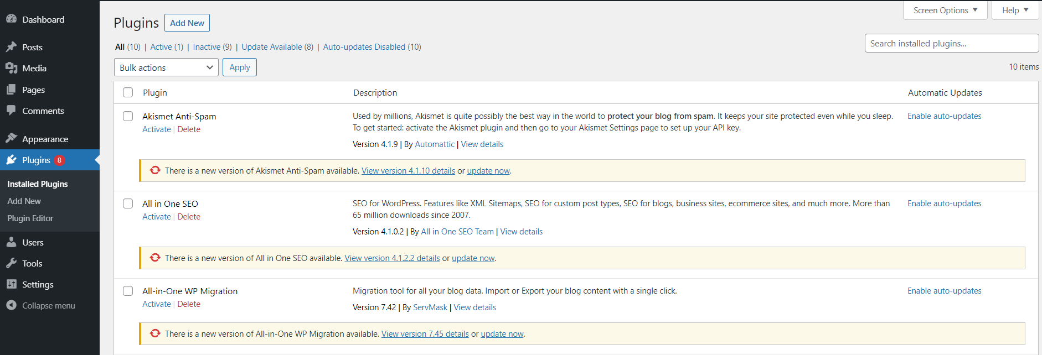Open the Bulk actions dropdown

[x=166, y=67]
